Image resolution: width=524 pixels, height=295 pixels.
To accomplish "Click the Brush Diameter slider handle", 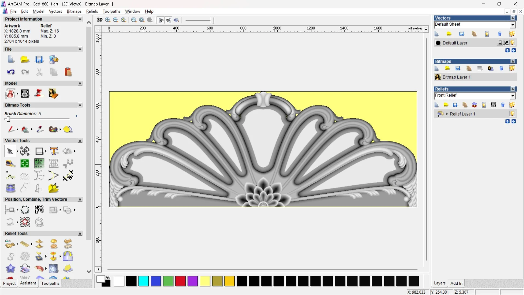I will click(8, 119).
